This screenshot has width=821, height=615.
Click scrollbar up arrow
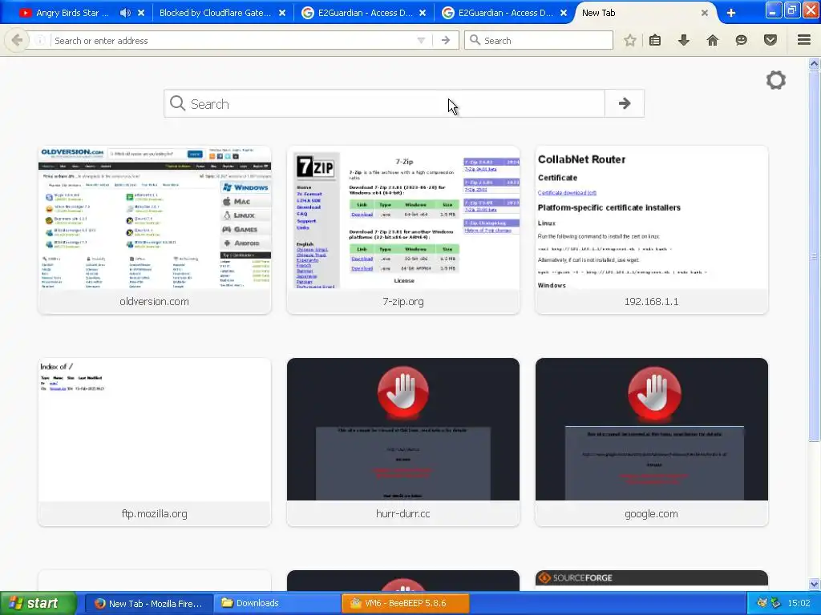tap(815, 64)
